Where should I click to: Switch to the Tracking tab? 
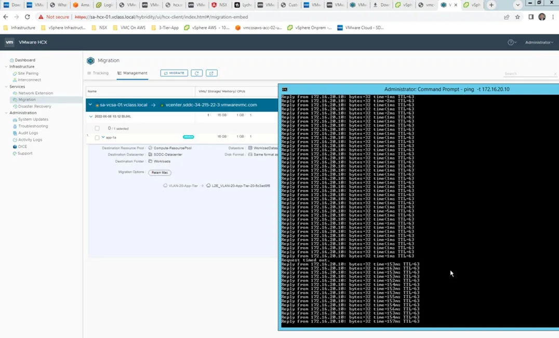pos(98,73)
